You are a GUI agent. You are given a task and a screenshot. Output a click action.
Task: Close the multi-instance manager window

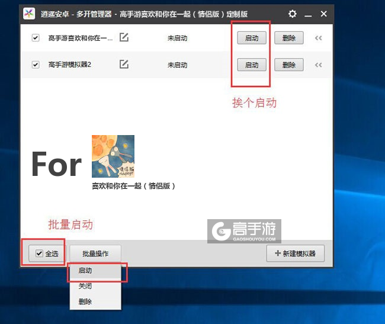point(323,14)
